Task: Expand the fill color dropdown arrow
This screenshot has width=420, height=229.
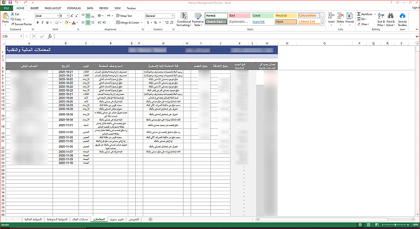Action: coord(70,23)
